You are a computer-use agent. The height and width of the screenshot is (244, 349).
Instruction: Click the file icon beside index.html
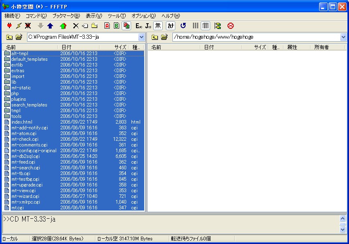[7, 122]
